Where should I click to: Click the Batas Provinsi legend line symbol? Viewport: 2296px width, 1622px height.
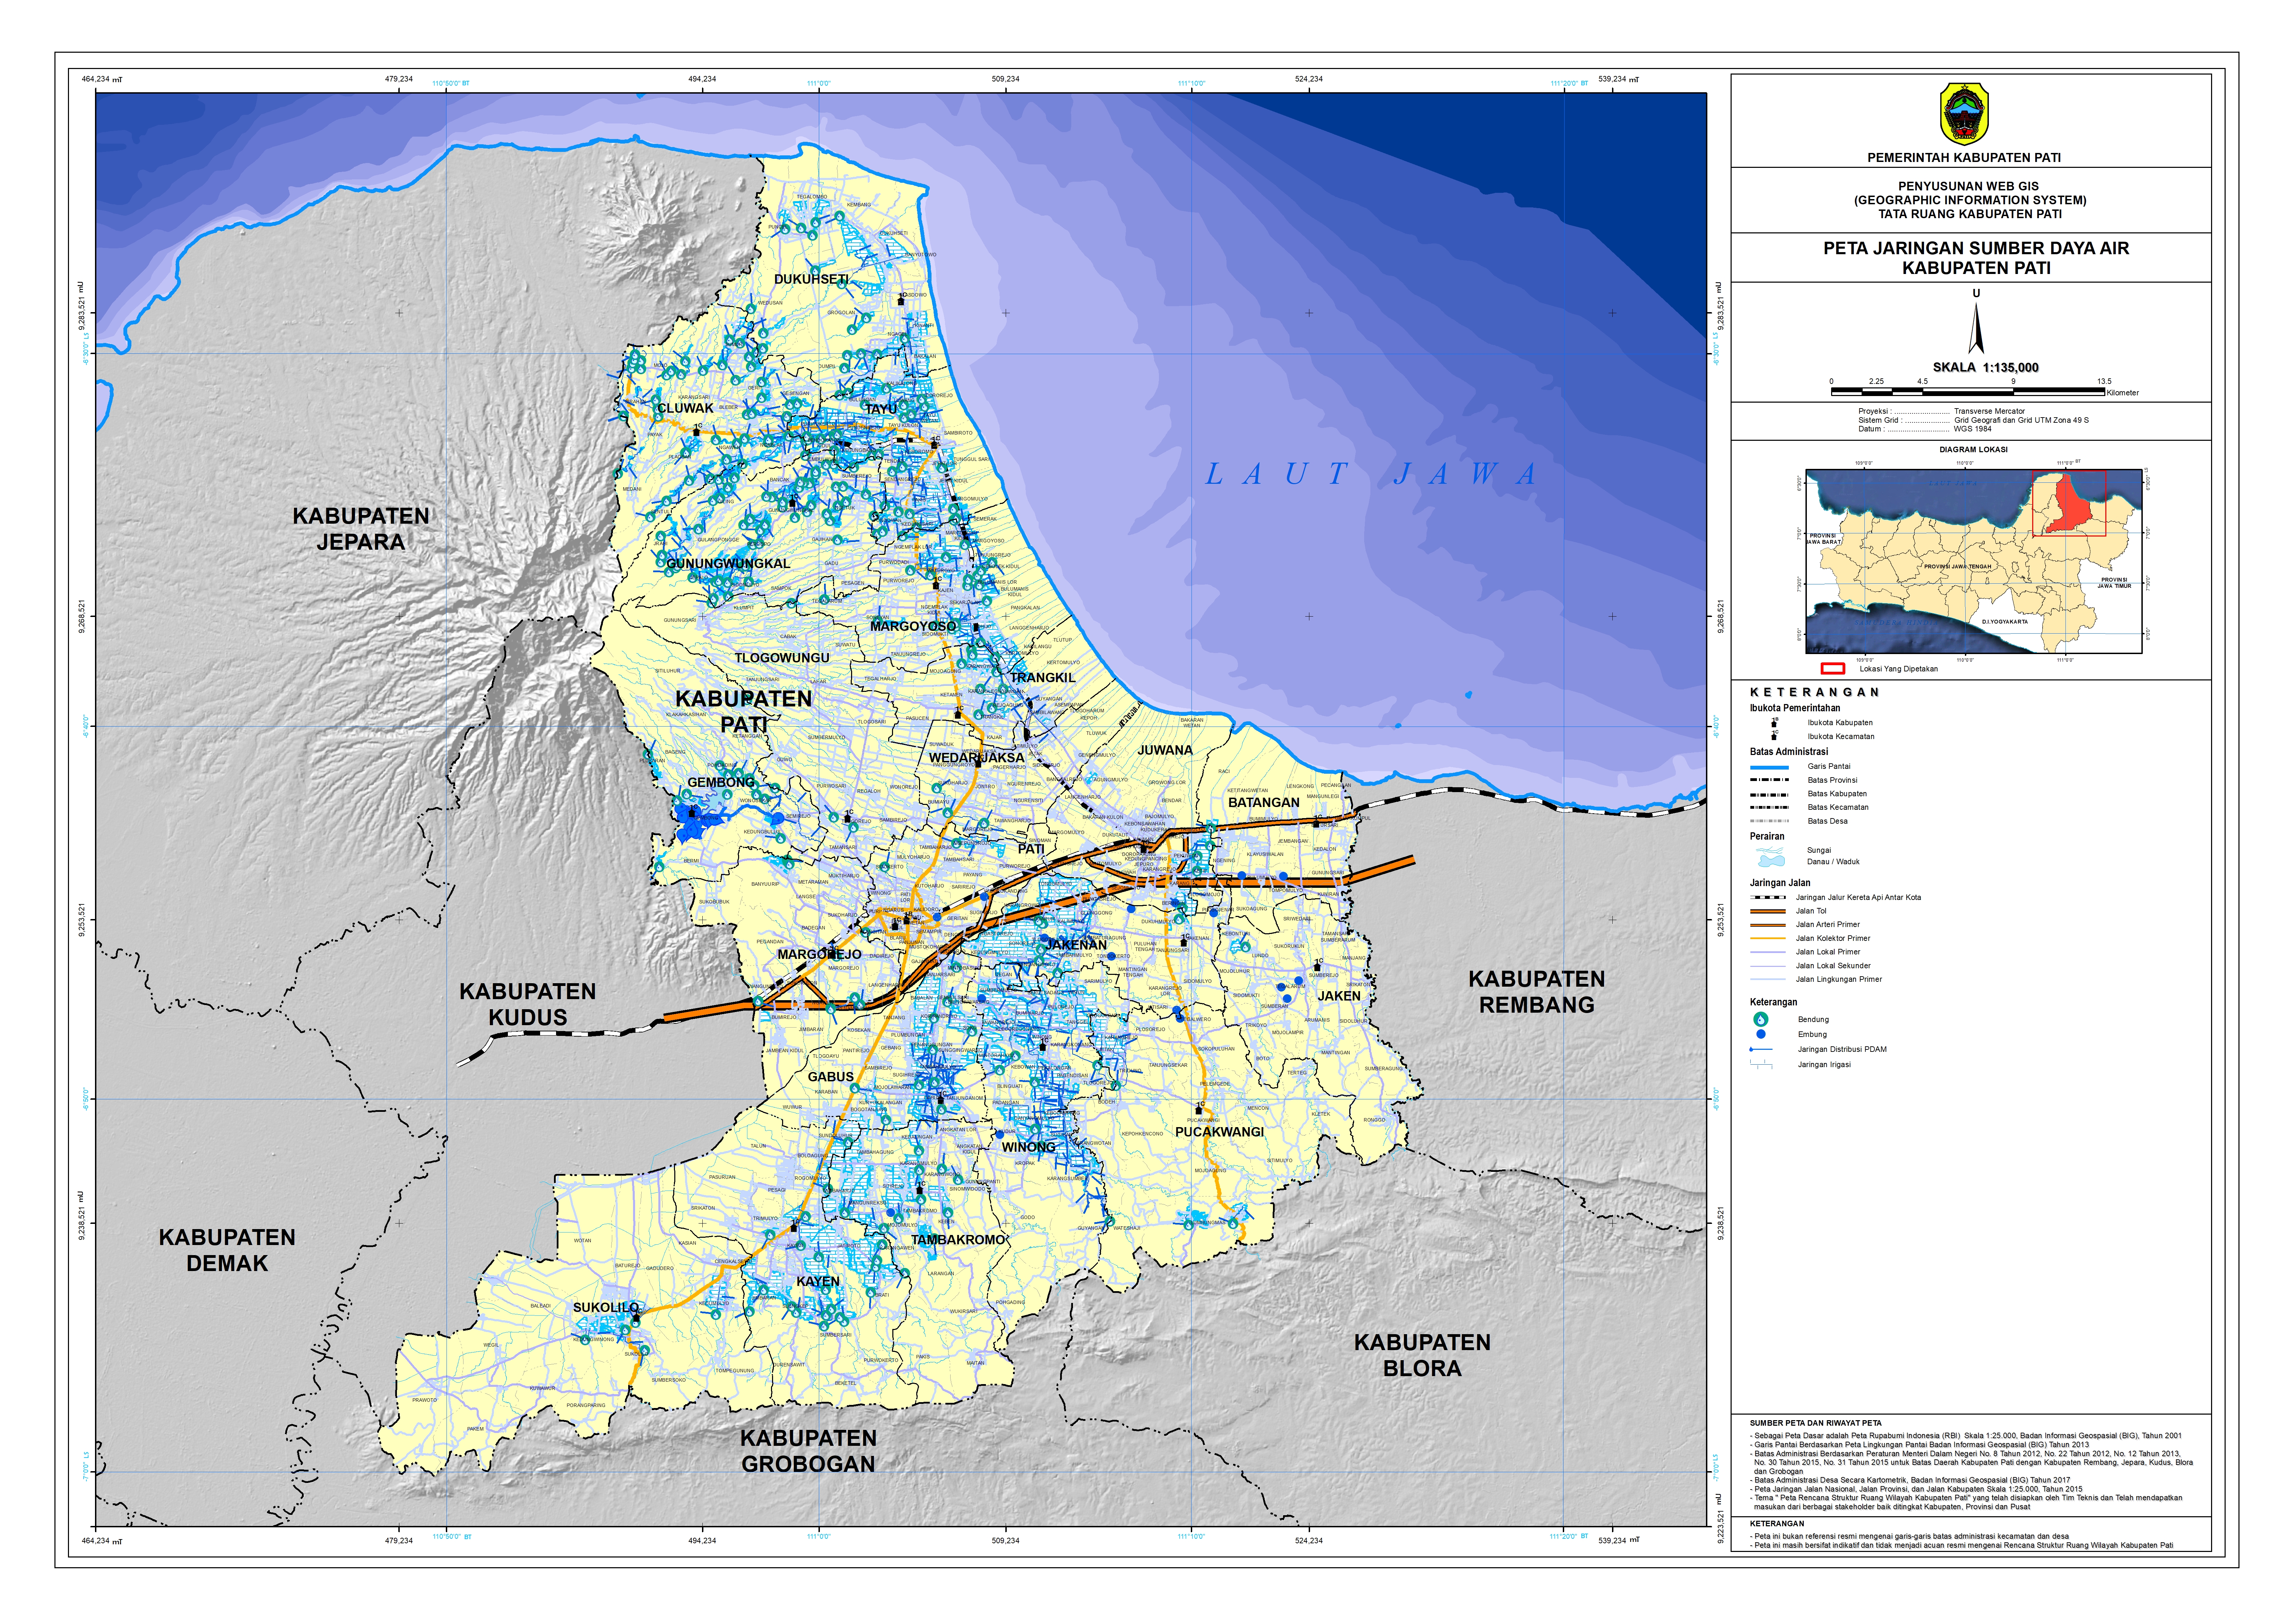click(x=1769, y=780)
